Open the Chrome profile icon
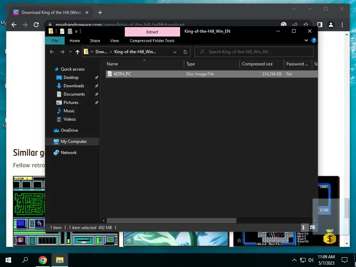 pyautogui.click(x=331, y=25)
